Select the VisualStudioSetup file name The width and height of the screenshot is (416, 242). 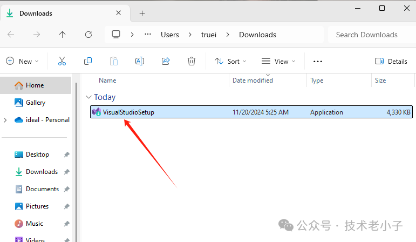pos(128,112)
